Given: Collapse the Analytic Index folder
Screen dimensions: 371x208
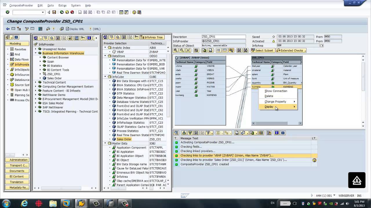Looking at the screenshot, I should click(x=106, y=48).
